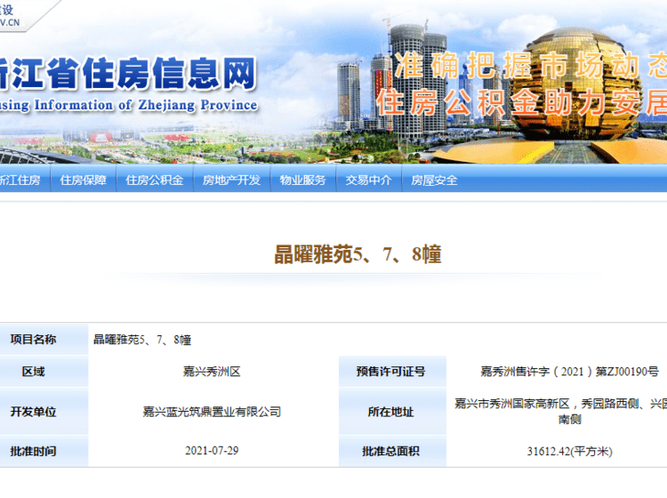This screenshot has height=498, width=667.
Task: Click the permit number containing ZJ00190号
Action: pos(556,372)
